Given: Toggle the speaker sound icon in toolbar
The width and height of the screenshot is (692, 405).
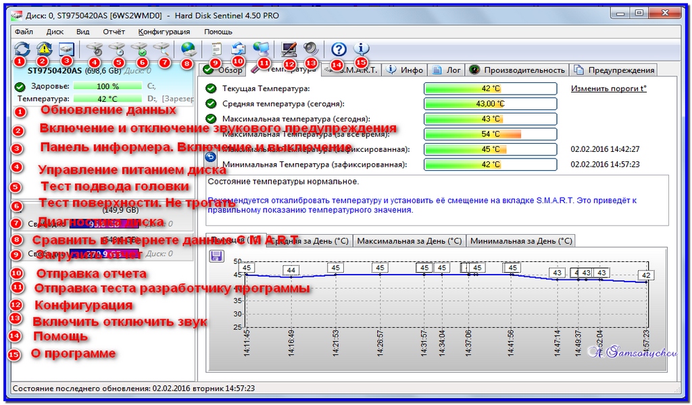Looking at the screenshot, I should (311, 49).
